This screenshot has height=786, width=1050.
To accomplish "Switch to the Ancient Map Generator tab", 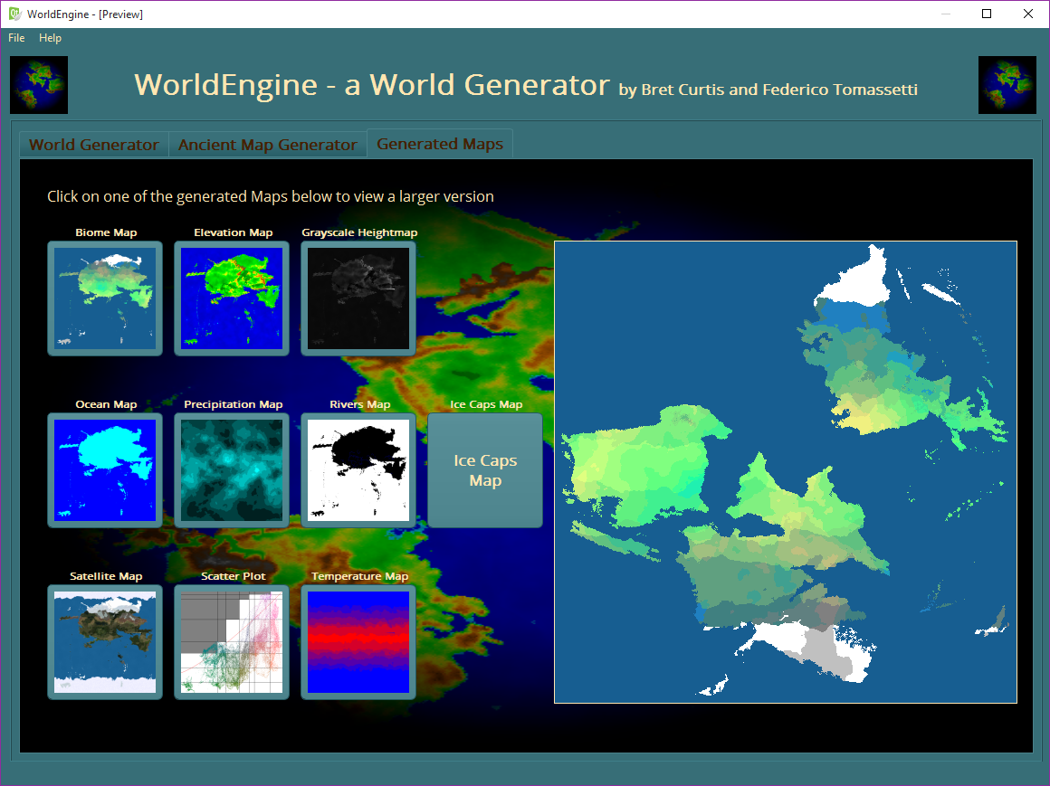I will point(267,145).
